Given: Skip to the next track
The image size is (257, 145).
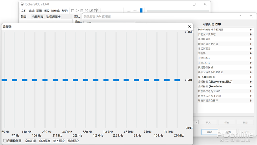Looking at the screenshot, I should click(x=91, y=11).
